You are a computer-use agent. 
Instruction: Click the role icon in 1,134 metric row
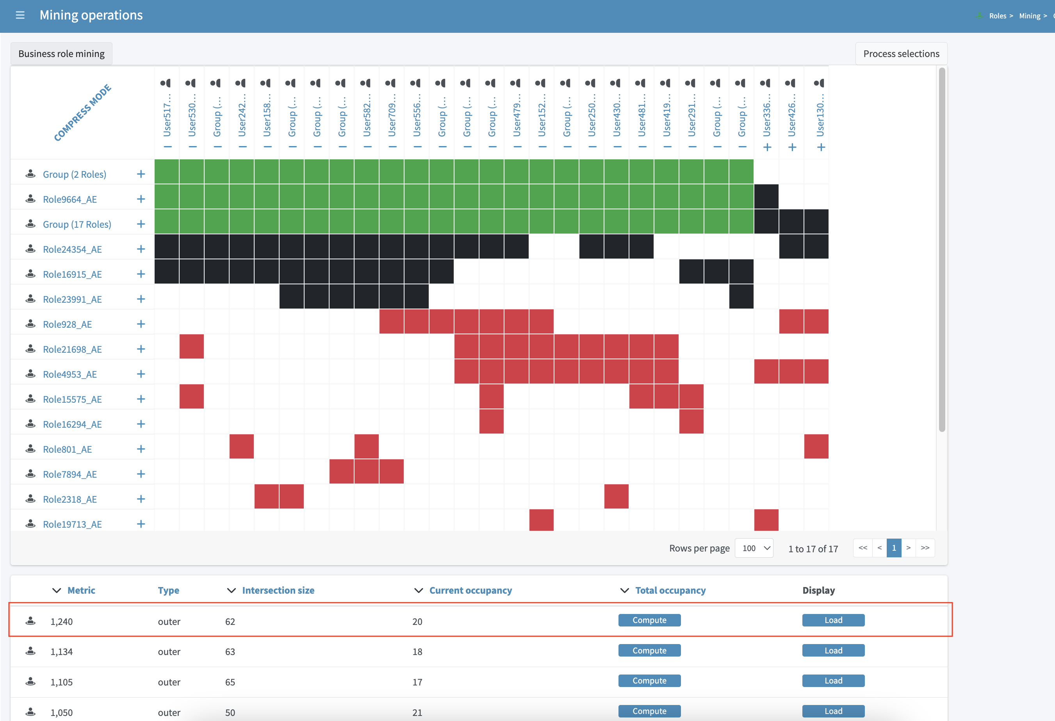[x=30, y=651]
